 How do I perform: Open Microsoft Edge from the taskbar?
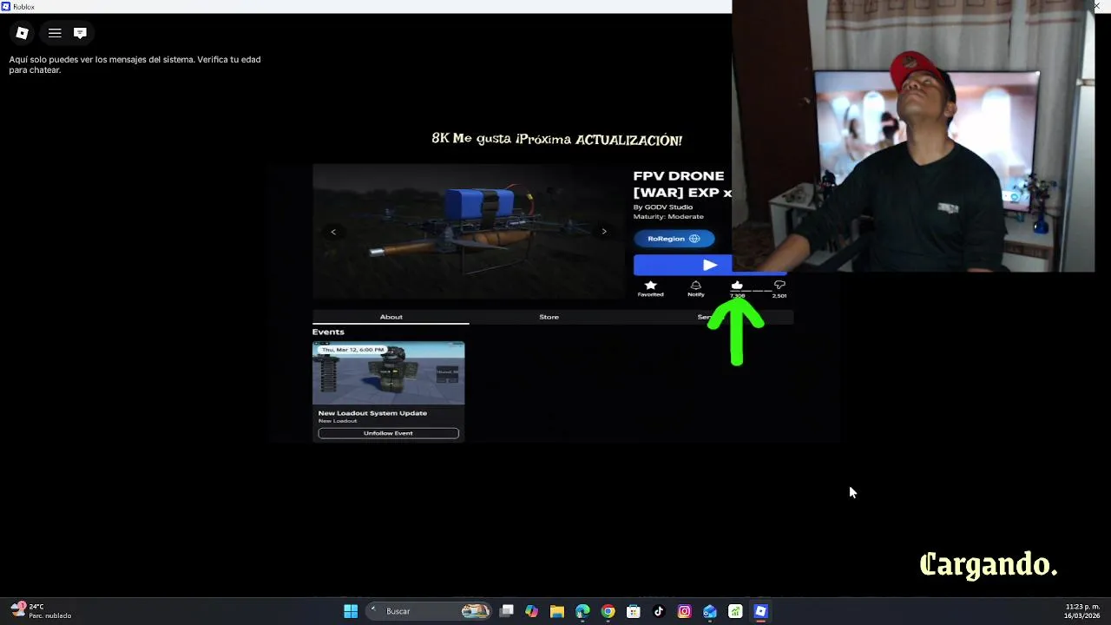point(582,611)
